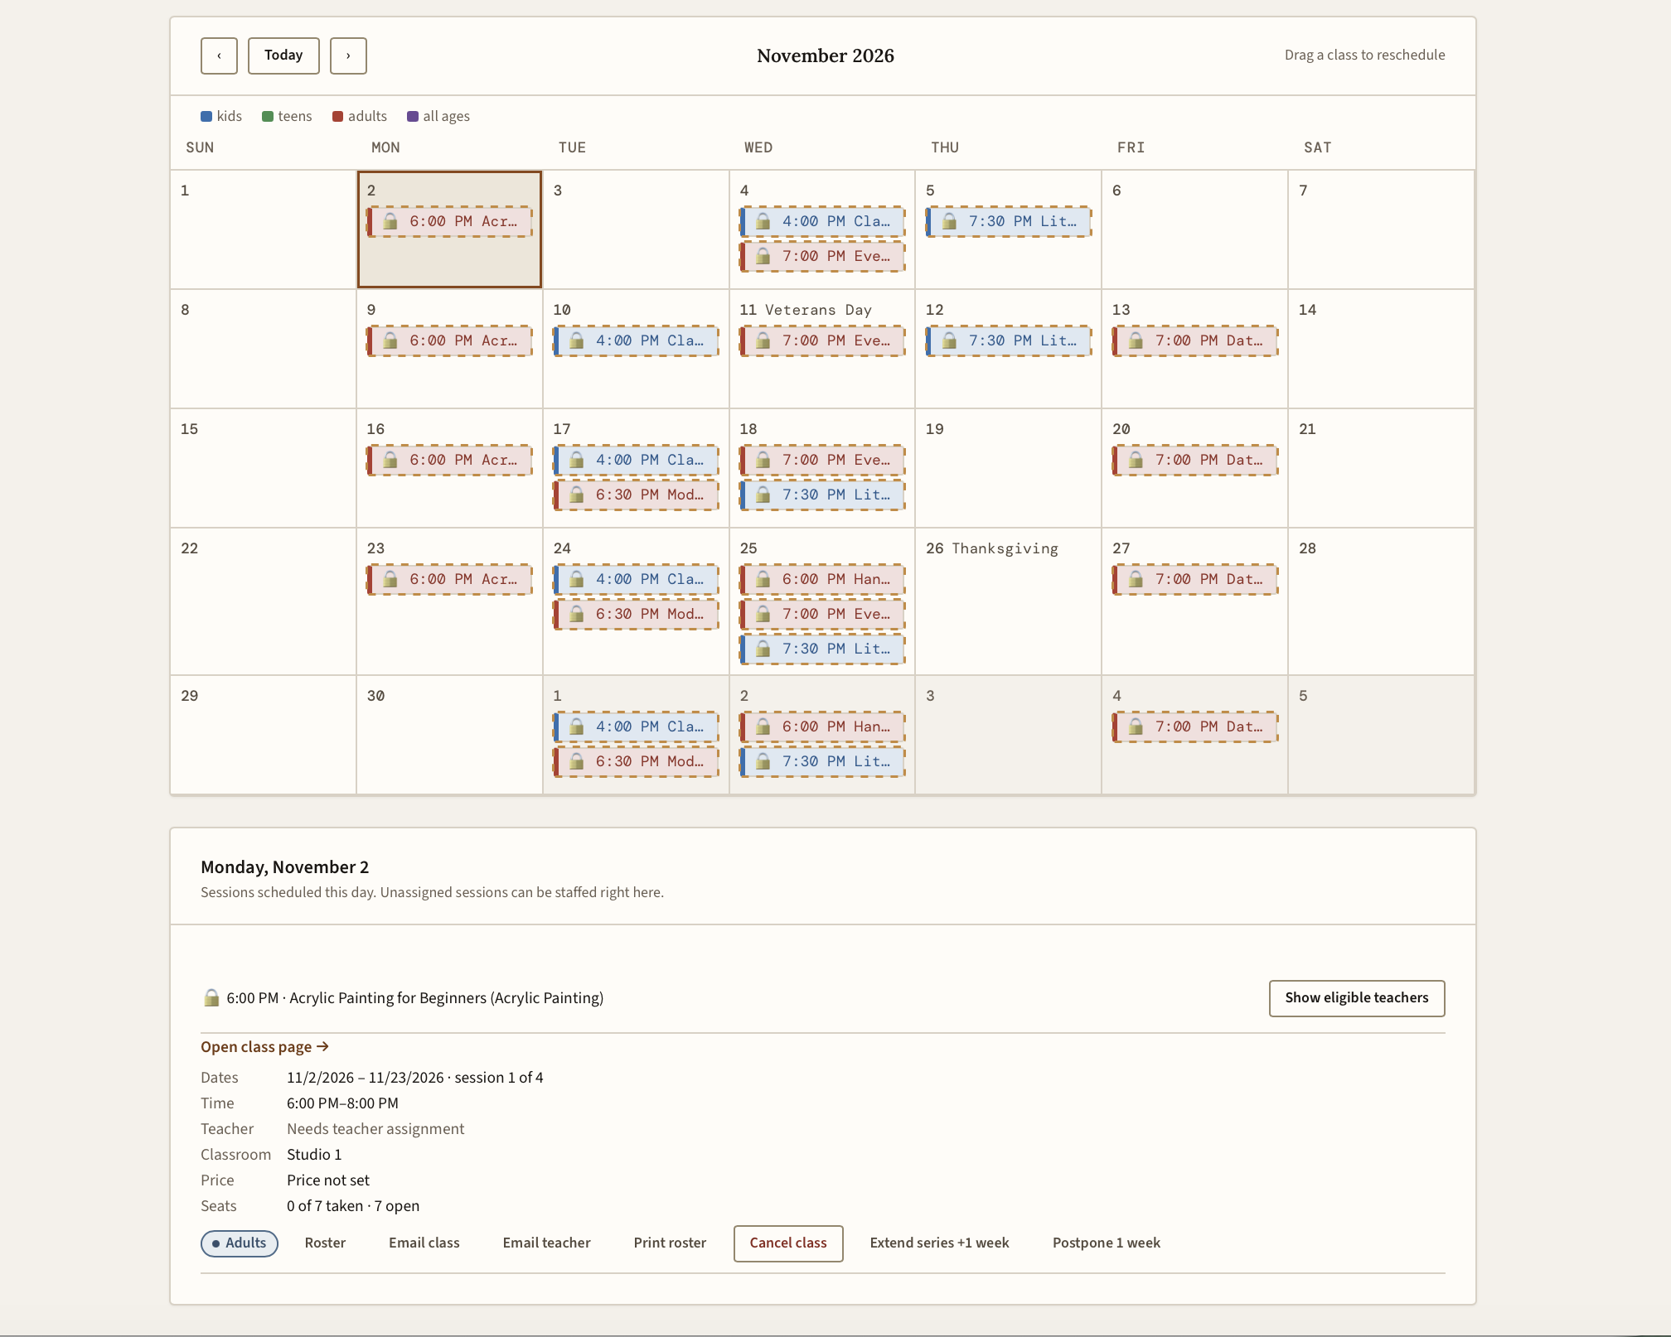The height and width of the screenshot is (1337, 1671).
Task: Select Tuesday November 3 cell
Action: 636,229
